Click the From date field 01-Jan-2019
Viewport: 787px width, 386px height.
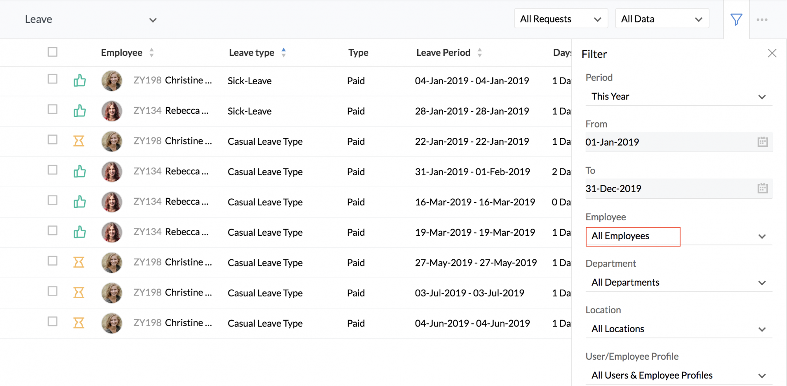tap(669, 142)
